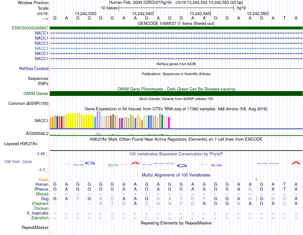Viewport: 303px width, 235px height.
Task: Select the light blue NACC1 transcript label
Action: 41,48
